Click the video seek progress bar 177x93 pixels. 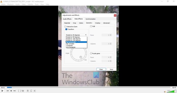click(x=88, y=87)
